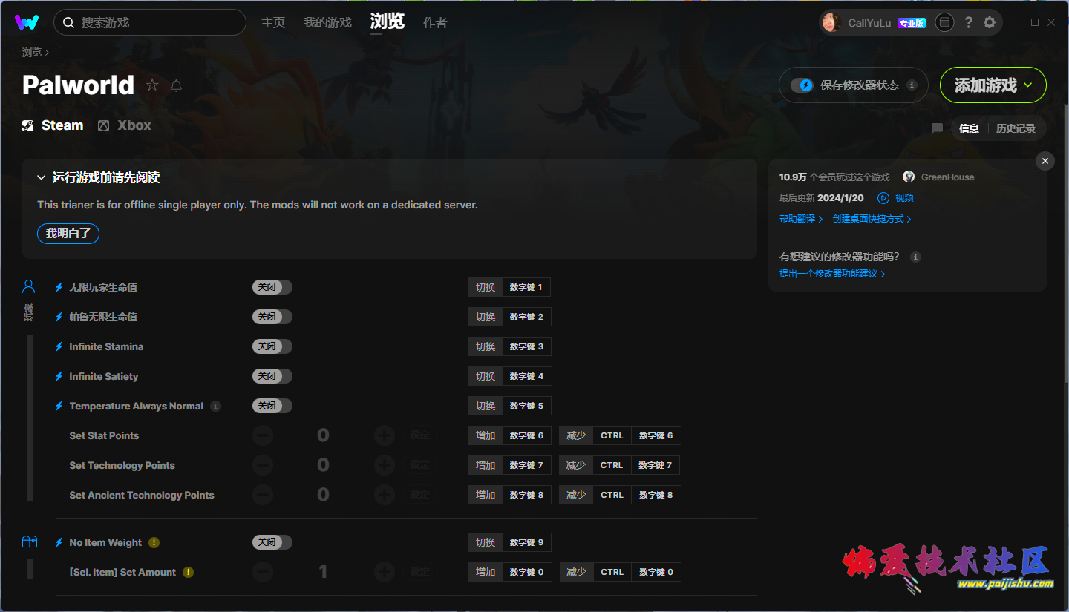Switch to 信息 tab
The height and width of the screenshot is (612, 1069).
(x=969, y=128)
